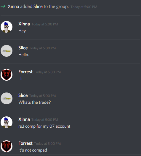Open Slice's avatar on 'Whats the trade?' message
Image resolution: width=141 pixels, height=156 pixels.
tap(7, 98)
